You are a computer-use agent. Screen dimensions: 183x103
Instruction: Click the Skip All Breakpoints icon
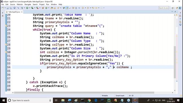pos(18,8)
